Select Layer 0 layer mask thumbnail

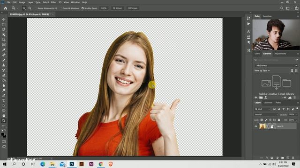[272, 126]
